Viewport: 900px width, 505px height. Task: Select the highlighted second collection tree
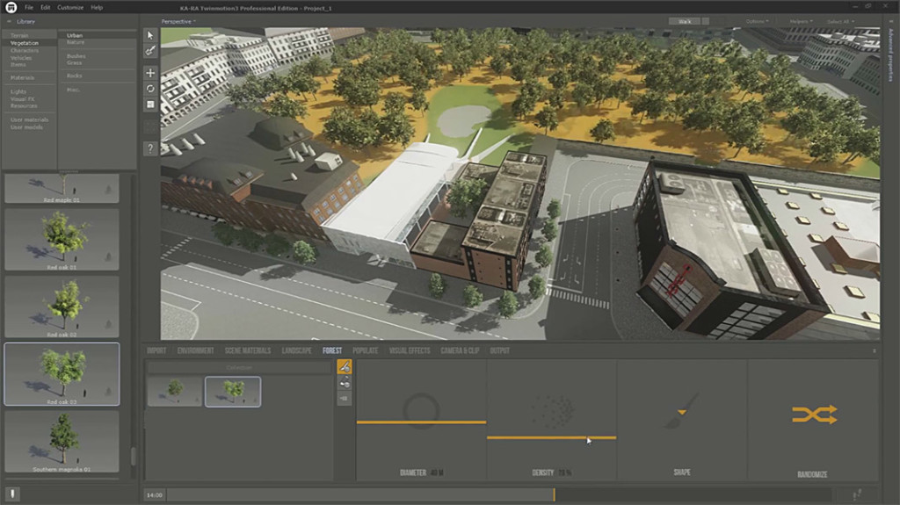pos(233,392)
